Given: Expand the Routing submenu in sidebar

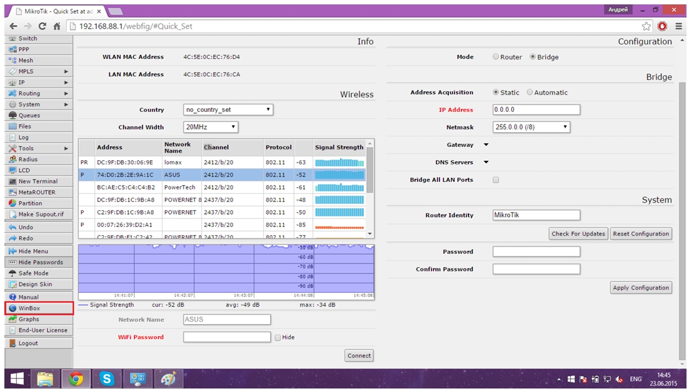Looking at the screenshot, I should (x=66, y=93).
